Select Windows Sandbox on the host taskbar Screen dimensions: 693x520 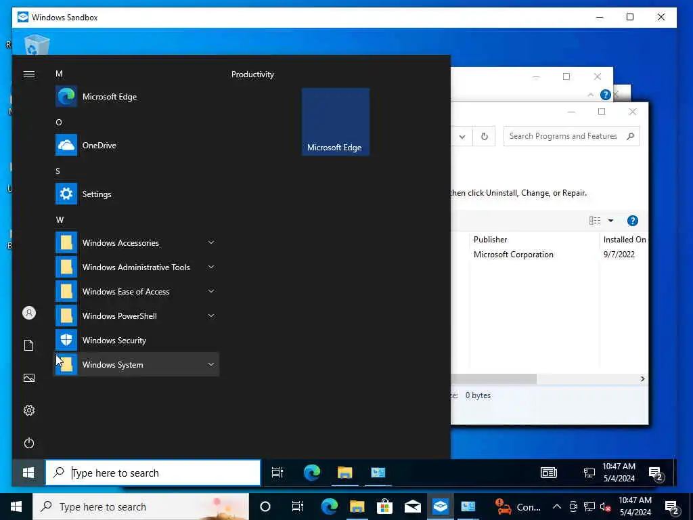point(440,506)
